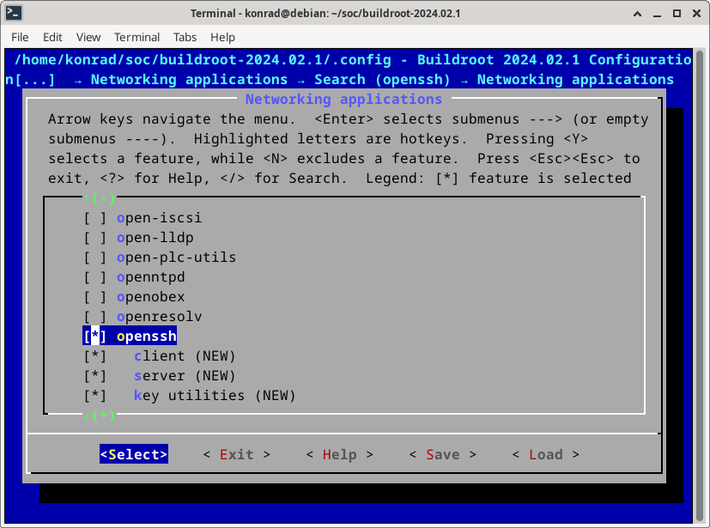Open the Edit menu
The height and width of the screenshot is (528, 710).
coord(52,37)
